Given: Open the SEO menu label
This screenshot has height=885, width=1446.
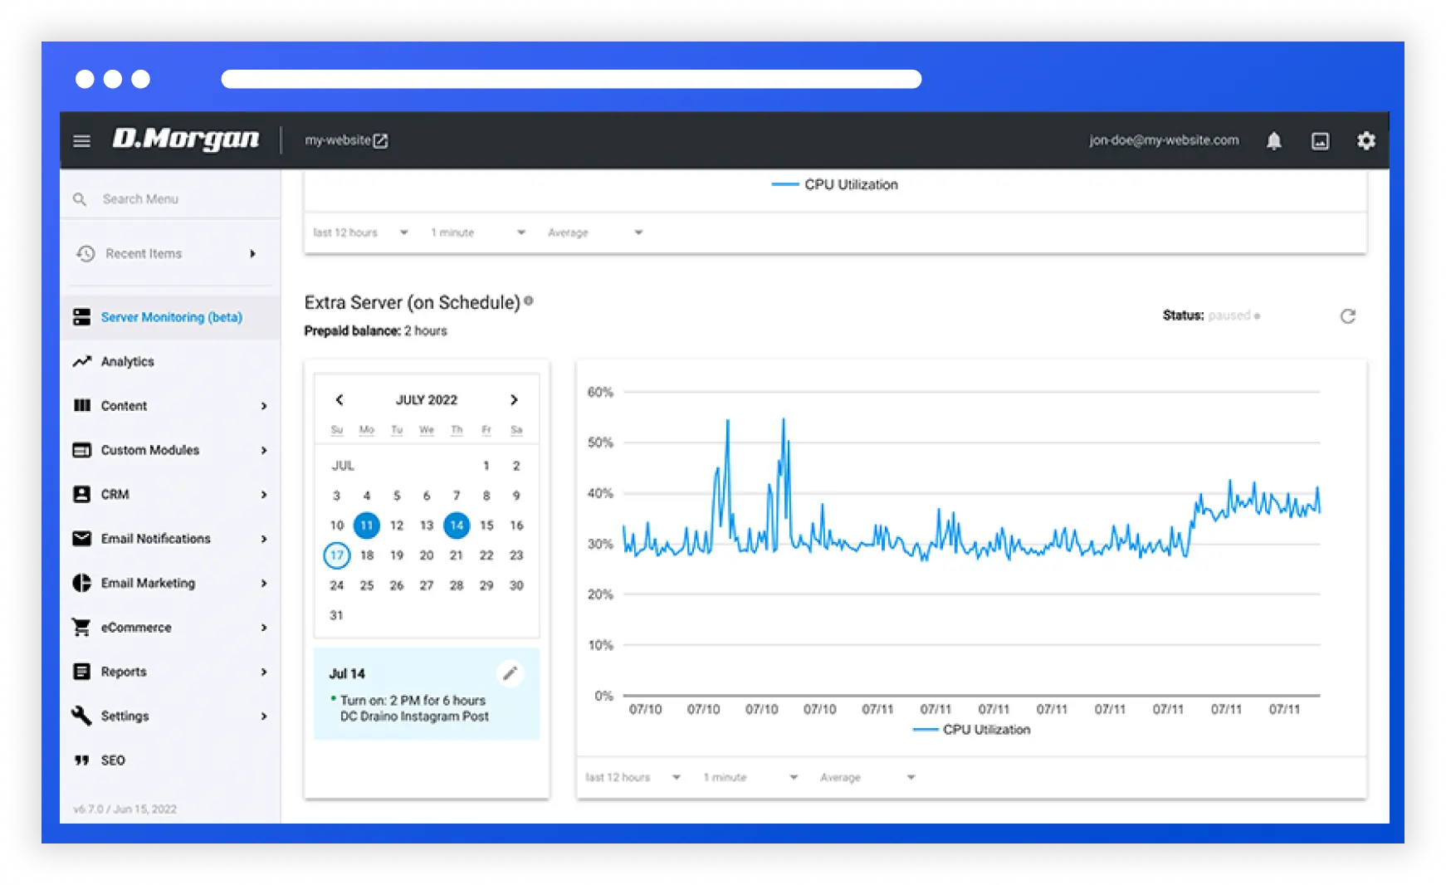Looking at the screenshot, I should coord(113,760).
